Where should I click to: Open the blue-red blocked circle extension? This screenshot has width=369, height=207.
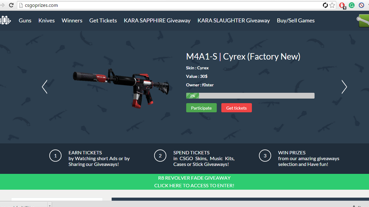[x=362, y=5]
